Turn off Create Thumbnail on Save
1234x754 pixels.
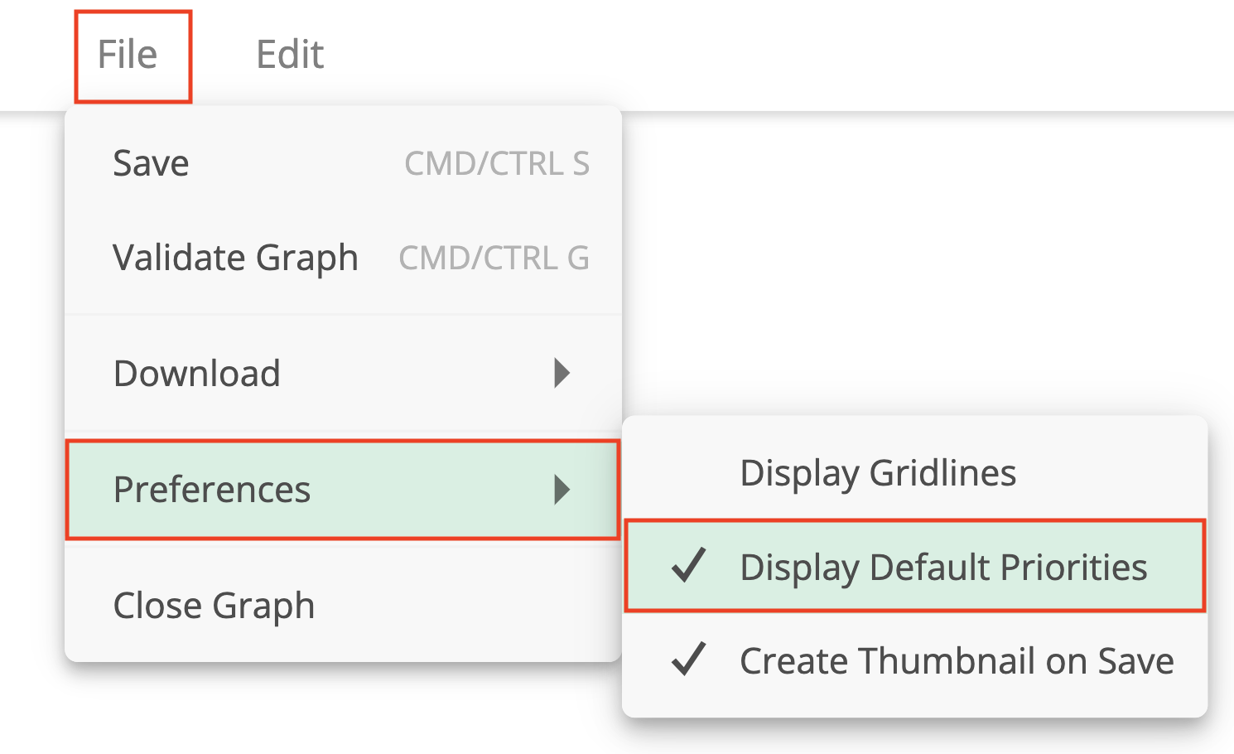click(957, 661)
